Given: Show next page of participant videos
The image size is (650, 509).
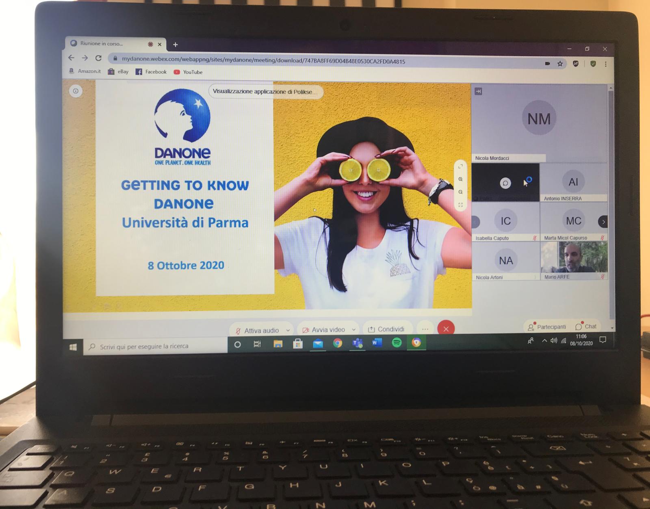Looking at the screenshot, I should tap(603, 222).
